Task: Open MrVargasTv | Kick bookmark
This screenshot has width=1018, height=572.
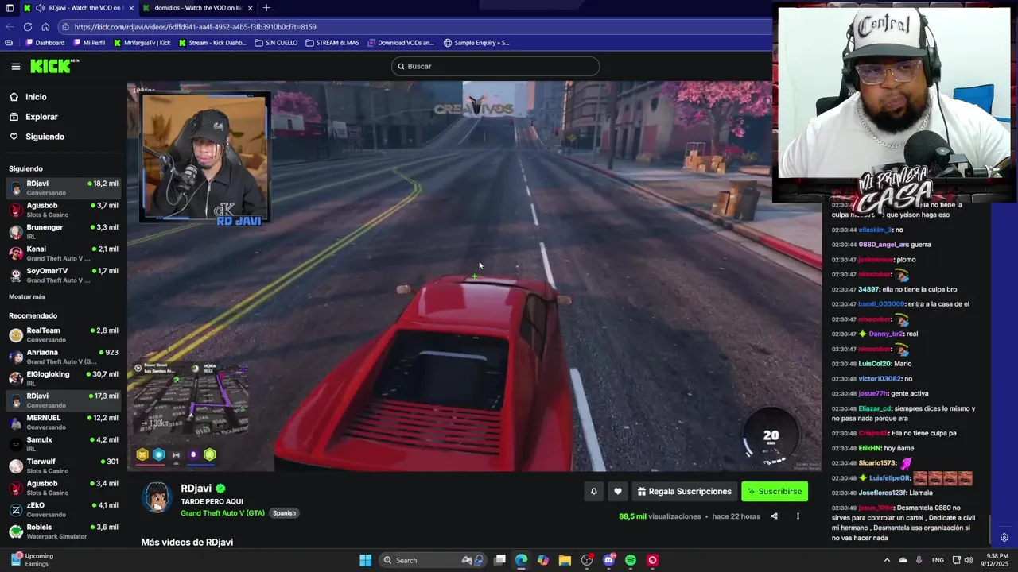Action: pos(142,43)
